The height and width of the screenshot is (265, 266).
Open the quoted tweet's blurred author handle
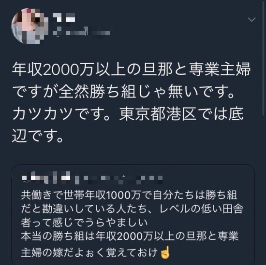coord(118,180)
